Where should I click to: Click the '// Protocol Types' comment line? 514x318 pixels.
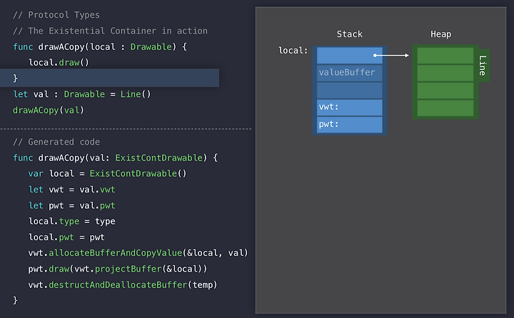[56, 15]
